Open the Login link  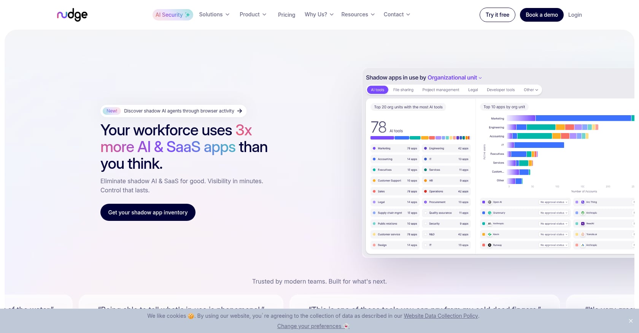point(575,15)
